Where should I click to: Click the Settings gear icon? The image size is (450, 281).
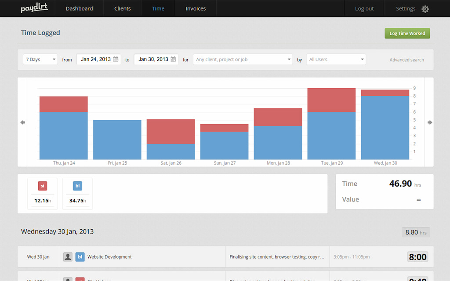[425, 9]
